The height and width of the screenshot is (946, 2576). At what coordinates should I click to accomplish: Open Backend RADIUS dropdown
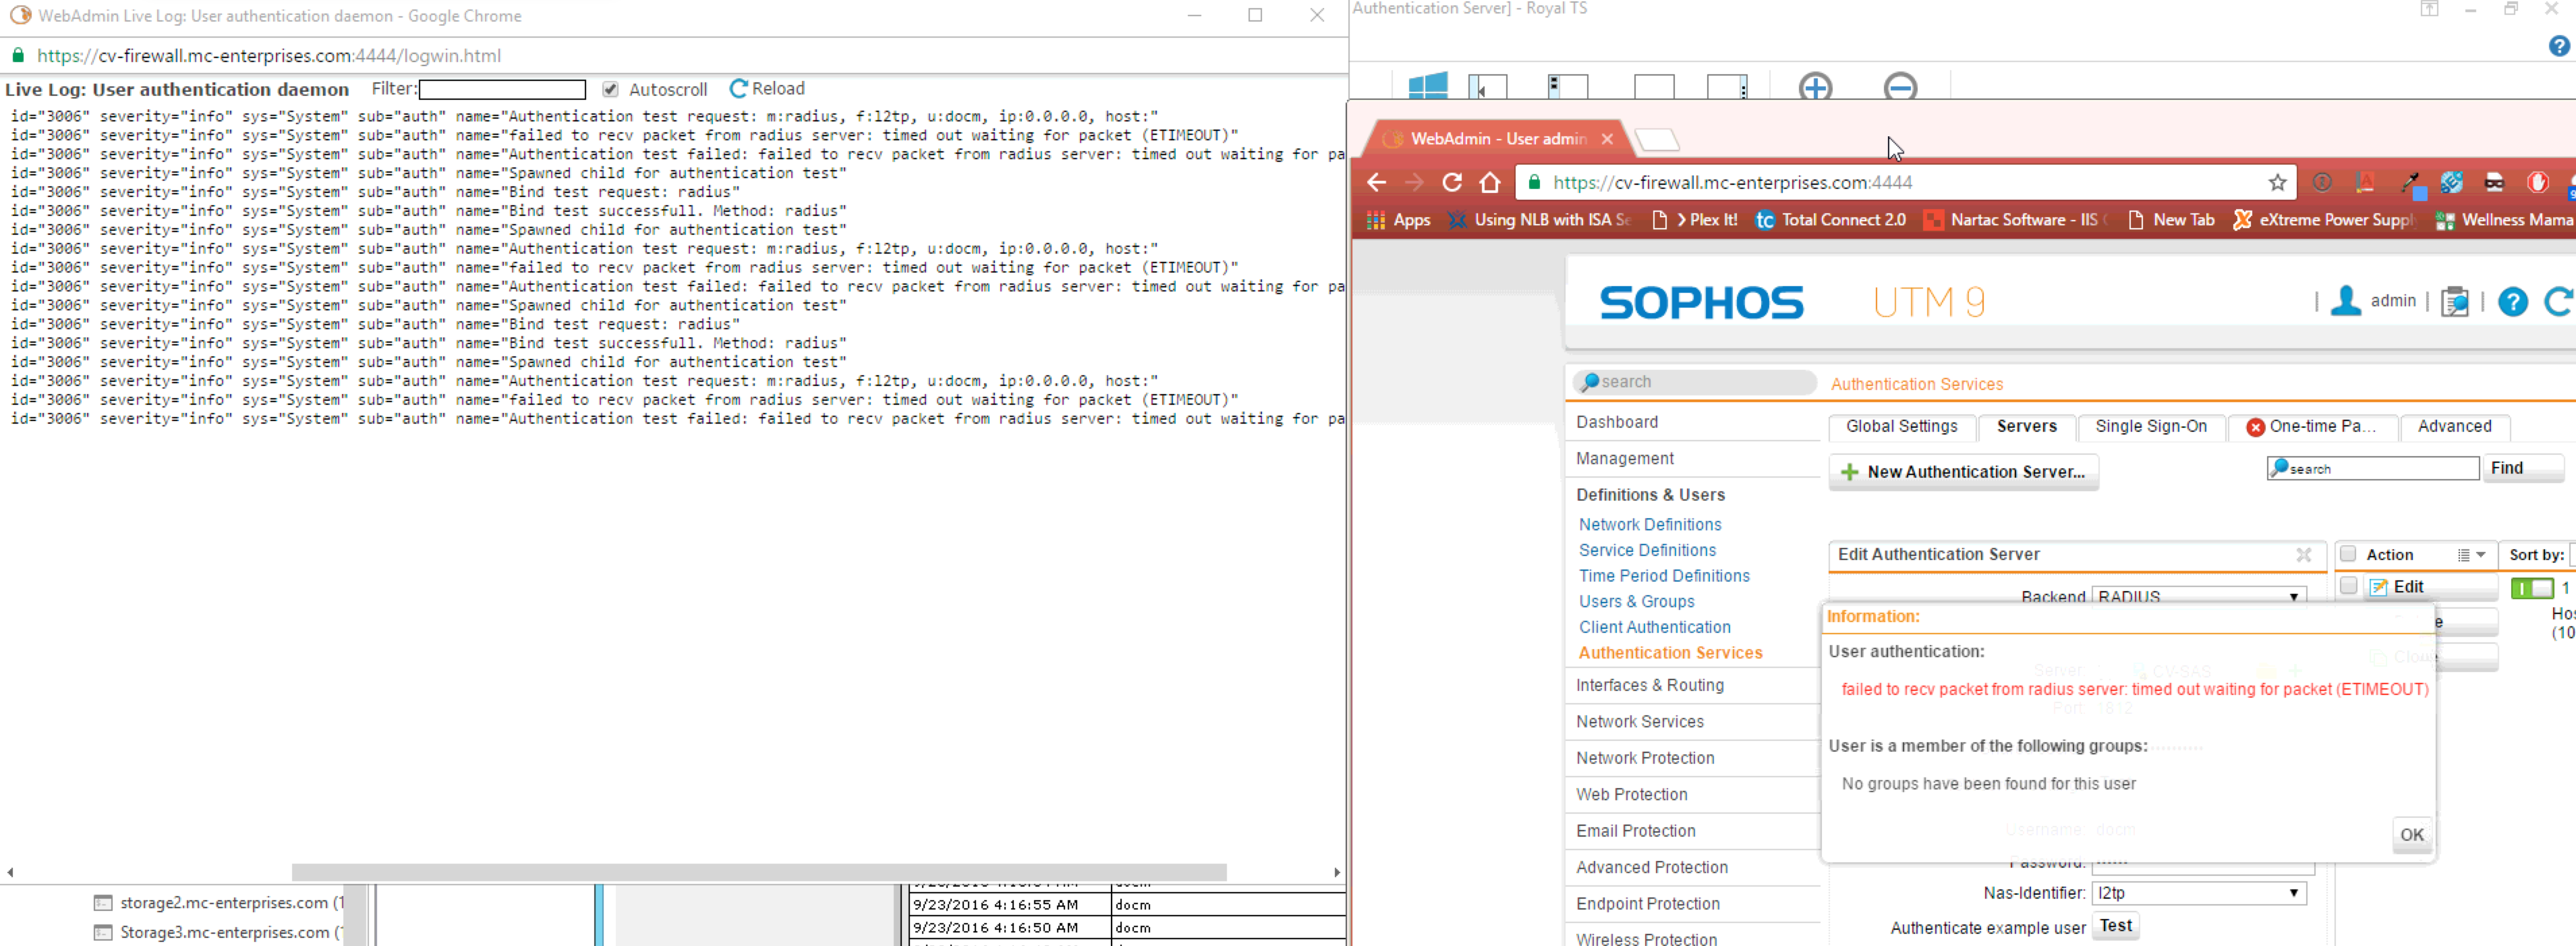(2198, 596)
